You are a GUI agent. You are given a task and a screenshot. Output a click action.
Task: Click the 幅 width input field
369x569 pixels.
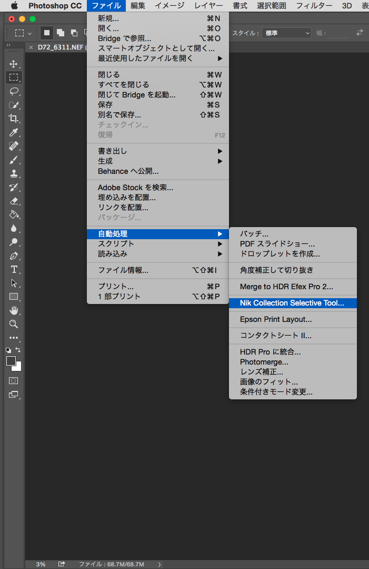point(337,33)
